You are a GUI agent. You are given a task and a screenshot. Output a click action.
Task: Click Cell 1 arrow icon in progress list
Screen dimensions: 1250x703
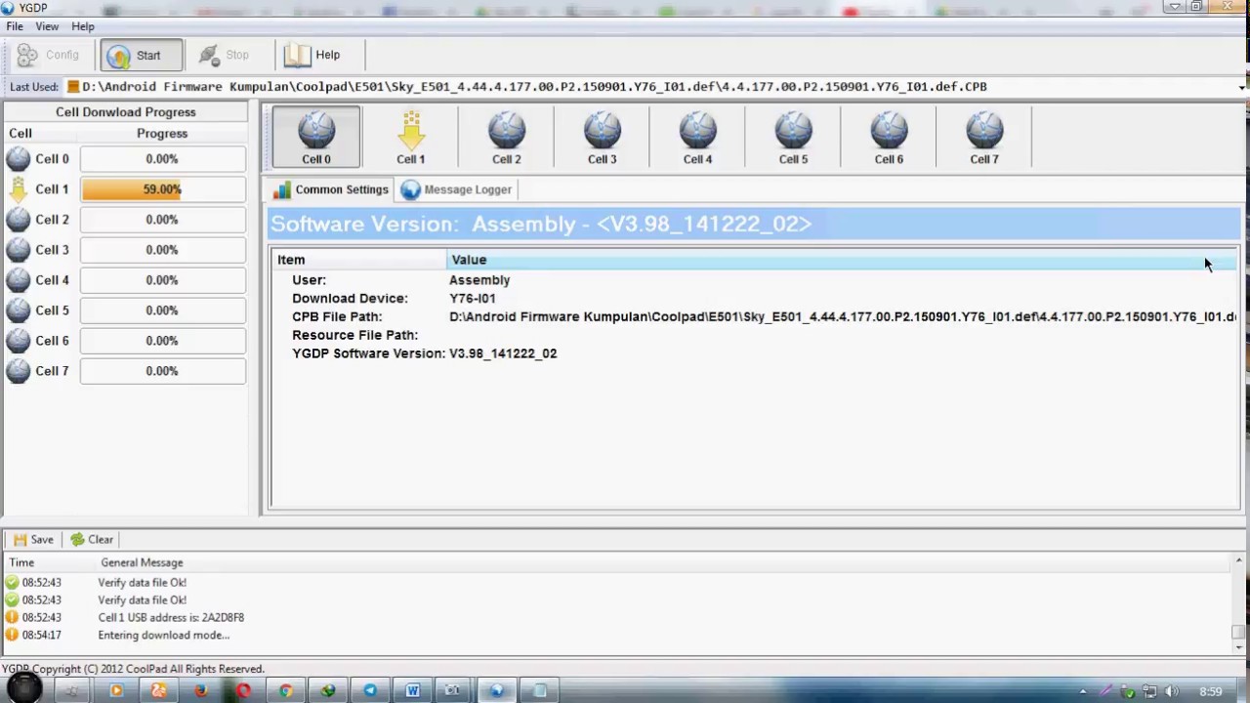click(x=18, y=189)
